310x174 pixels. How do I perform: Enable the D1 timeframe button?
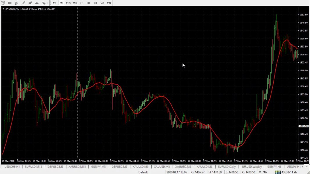click(95, 3)
